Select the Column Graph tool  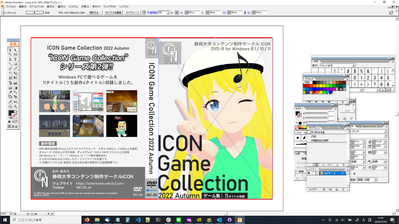(x=15, y=83)
